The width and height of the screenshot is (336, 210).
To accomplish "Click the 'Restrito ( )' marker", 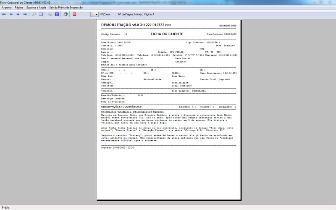I will pyautogui.click(x=207, y=107).
